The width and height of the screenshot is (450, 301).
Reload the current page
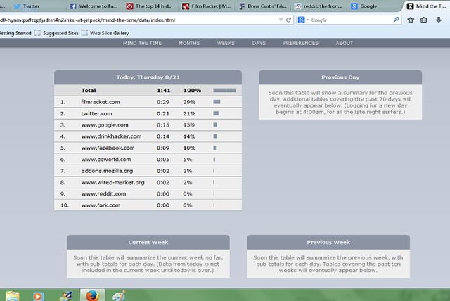coord(288,20)
